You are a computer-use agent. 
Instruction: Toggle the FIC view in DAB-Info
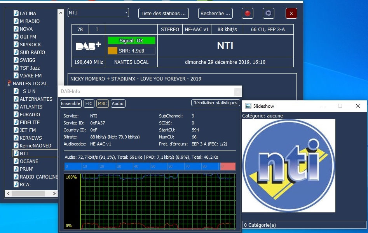click(89, 103)
